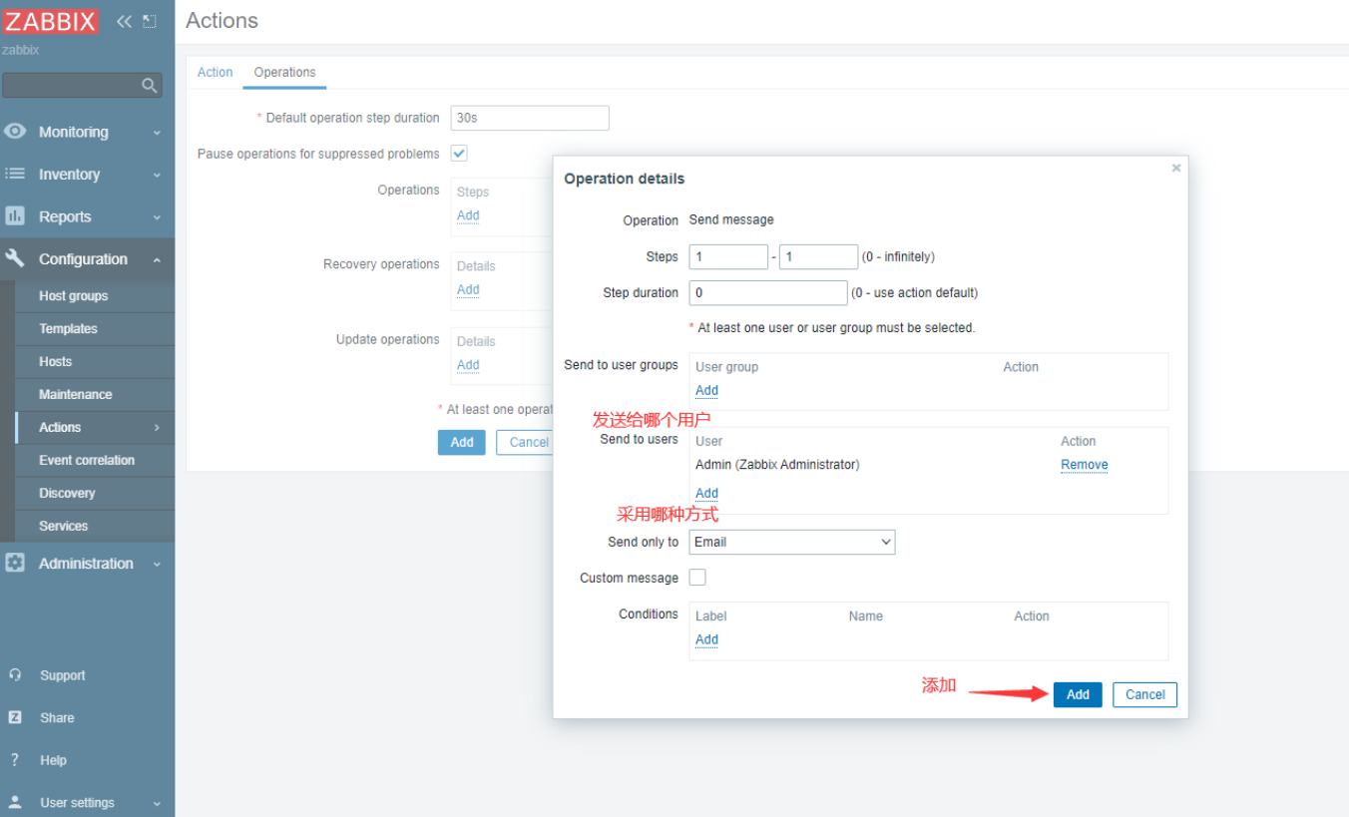Screen dimensions: 1349x817
Task: Click the User settings person icon
Action: (15, 802)
